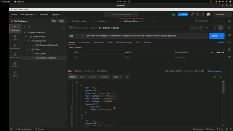Collapse the Orders folder
Screen dimensions: 233x131
(28, 49)
